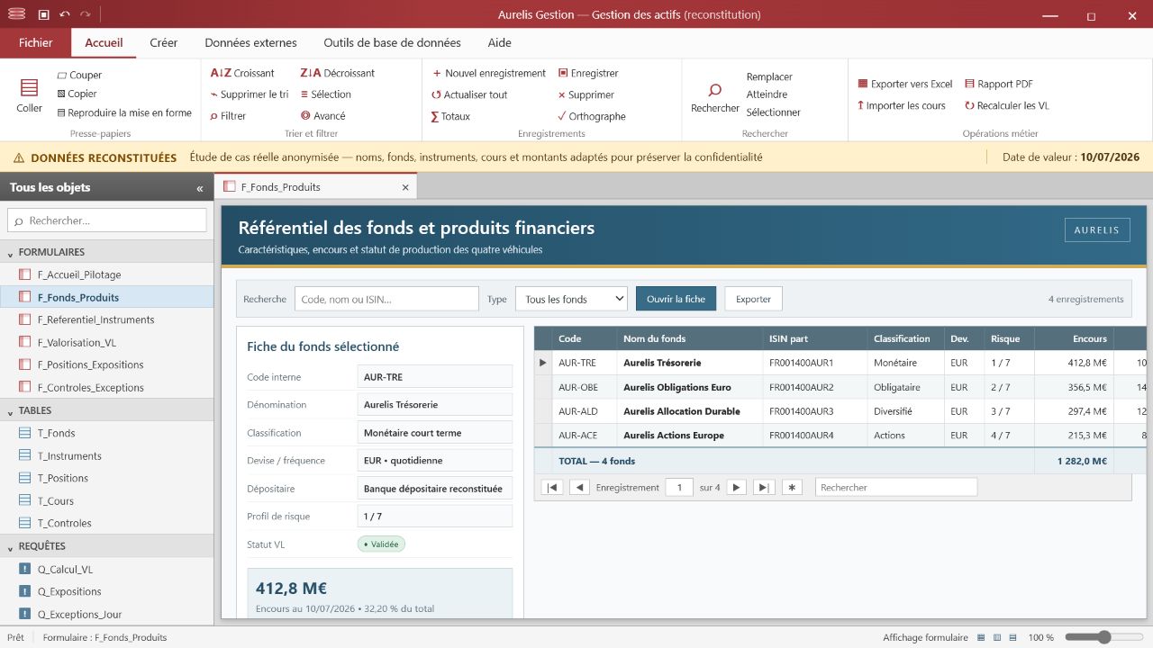Click the Filtrer tool
Image resolution: width=1153 pixels, height=648 pixels.
[x=228, y=116]
